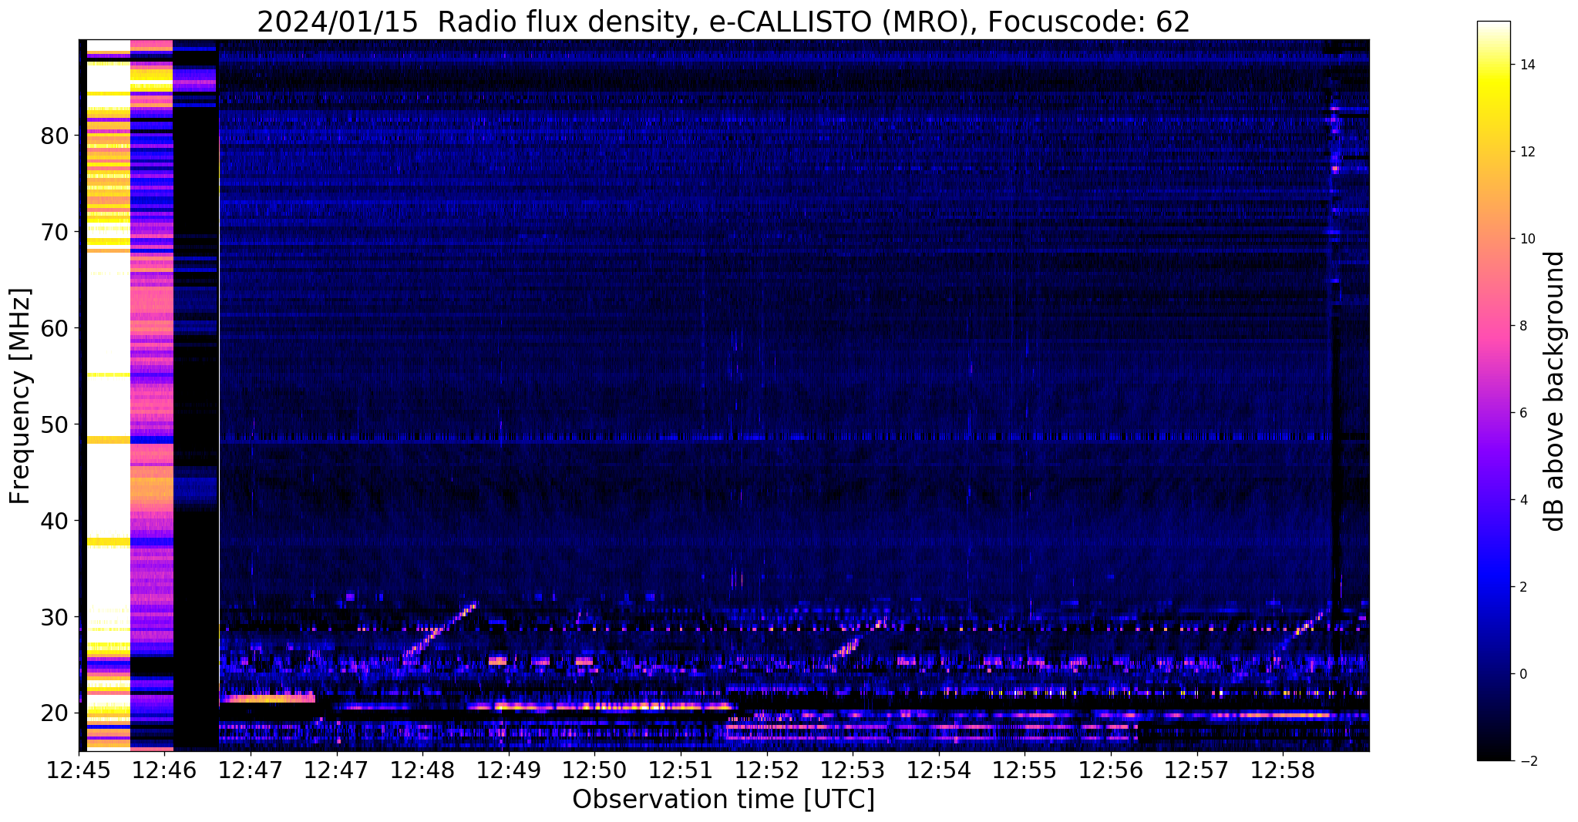Click the 'Frequency [MHz]' axis label
The width and height of the screenshot is (1578, 822).
point(21,396)
